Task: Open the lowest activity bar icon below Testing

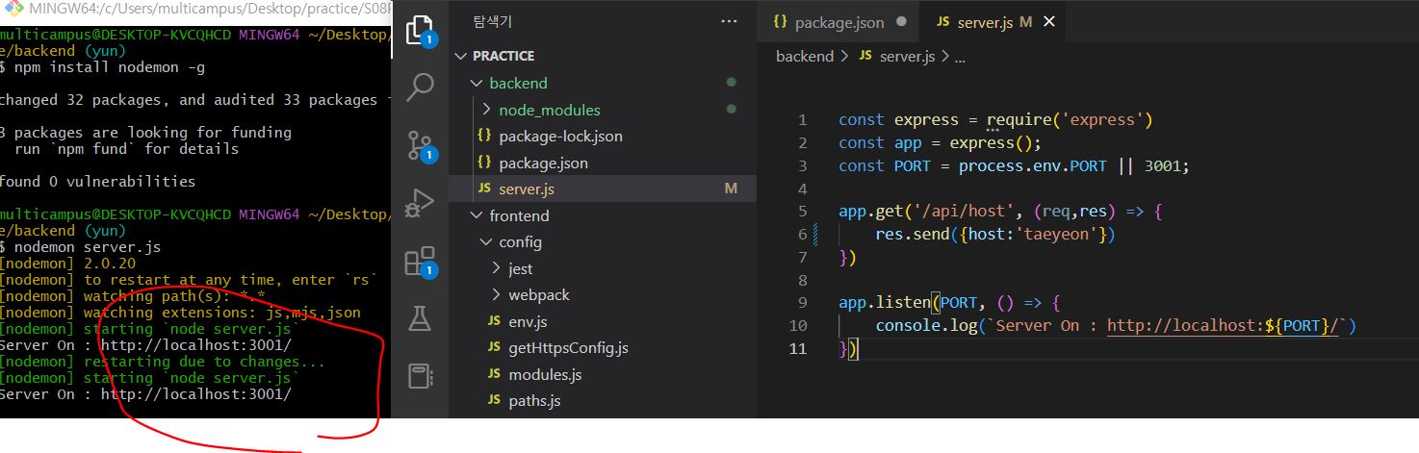Action: (x=420, y=376)
